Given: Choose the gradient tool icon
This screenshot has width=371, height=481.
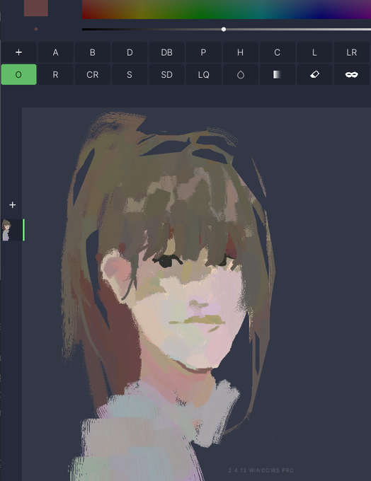Looking at the screenshot, I should 278,74.
